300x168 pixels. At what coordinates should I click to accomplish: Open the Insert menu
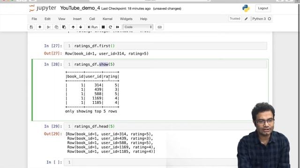pyautogui.click(x=77, y=19)
